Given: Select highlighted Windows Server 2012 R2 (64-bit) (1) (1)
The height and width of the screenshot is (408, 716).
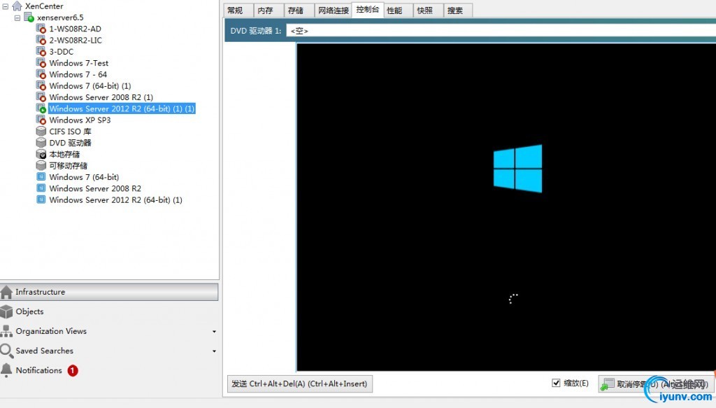Looking at the screenshot, I should (x=122, y=108).
